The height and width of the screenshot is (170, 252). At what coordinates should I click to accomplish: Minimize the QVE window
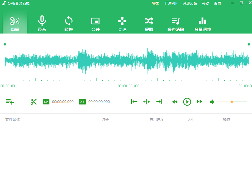[232, 3]
